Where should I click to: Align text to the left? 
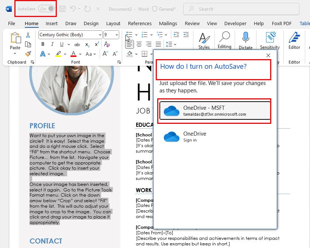[x=130, y=44]
